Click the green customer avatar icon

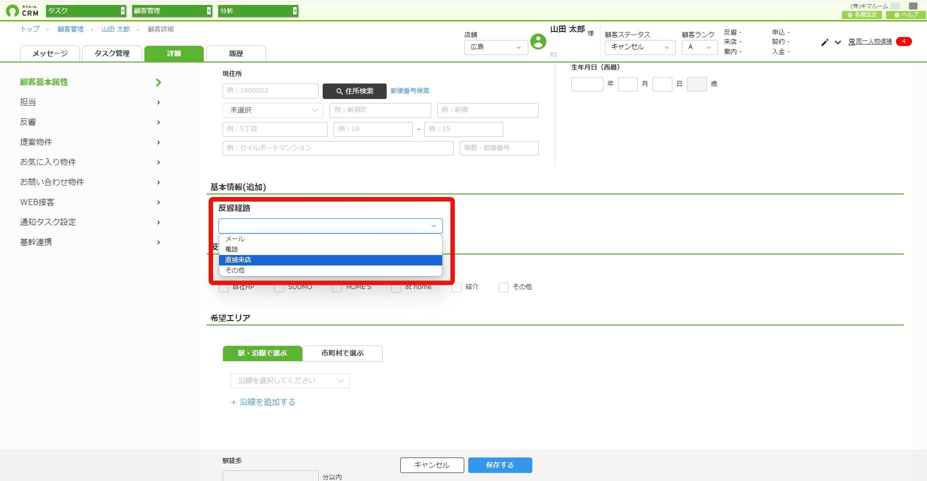(538, 42)
